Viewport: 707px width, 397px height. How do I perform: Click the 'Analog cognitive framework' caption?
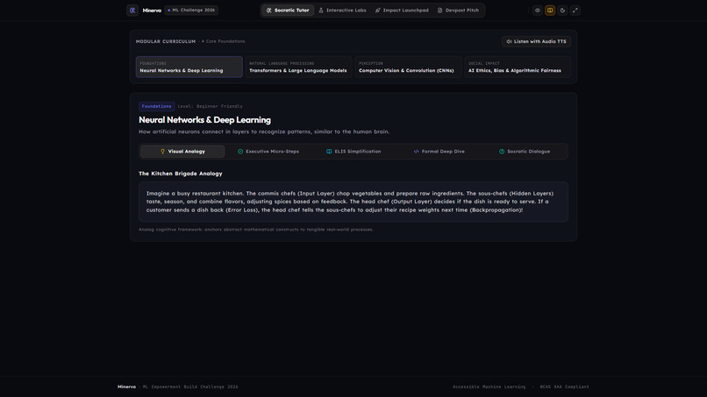tap(256, 230)
